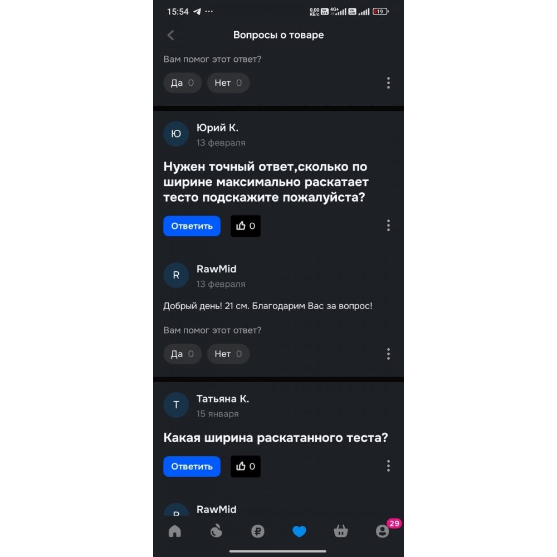Reply to Татьяна К.'s question via Ответить

pyautogui.click(x=192, y=467)
